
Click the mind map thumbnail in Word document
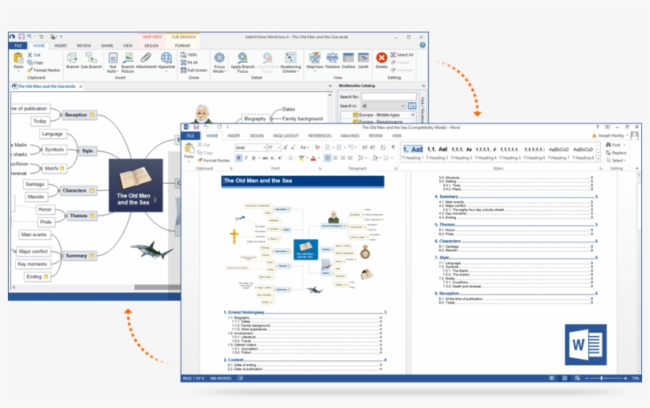pos(305,253)
